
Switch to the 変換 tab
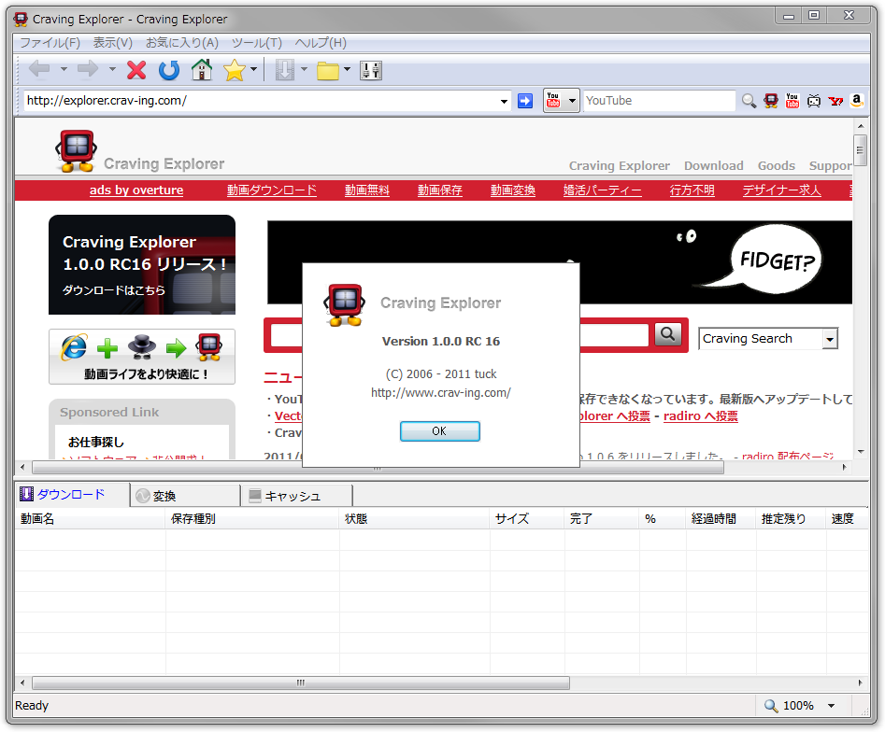(185, 496)
